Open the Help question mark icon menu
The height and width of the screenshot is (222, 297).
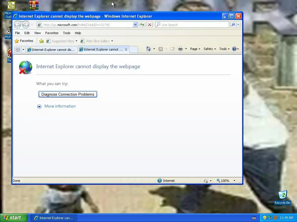coord(235,49)
